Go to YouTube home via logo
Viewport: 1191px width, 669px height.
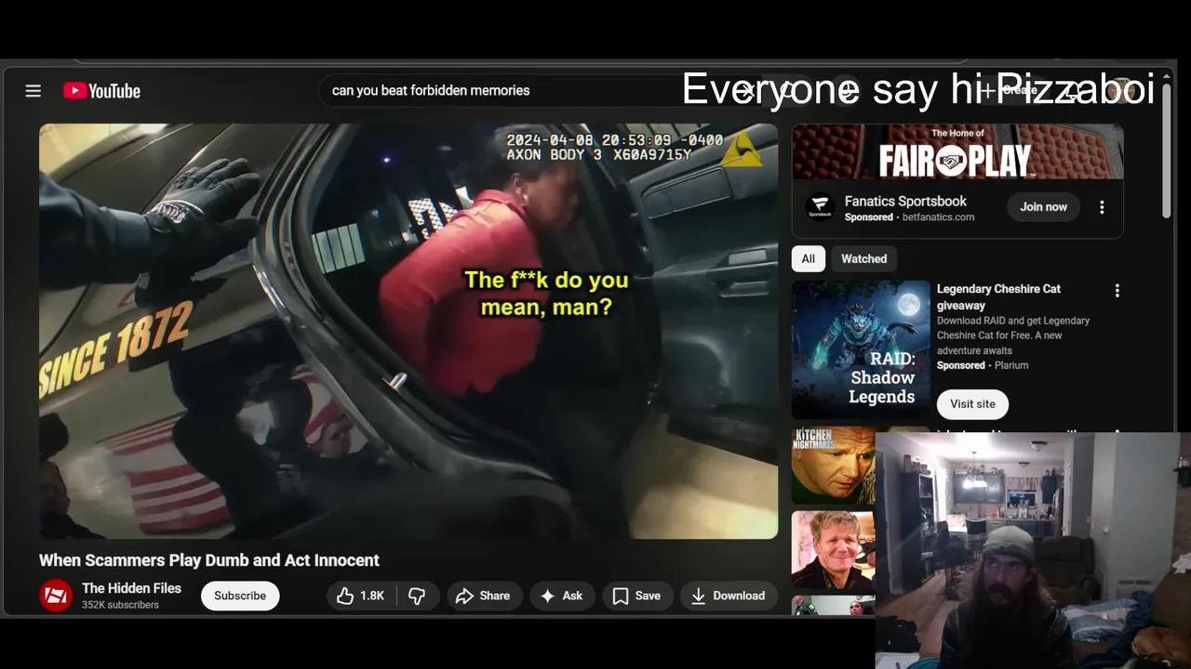tap(101, 90)
